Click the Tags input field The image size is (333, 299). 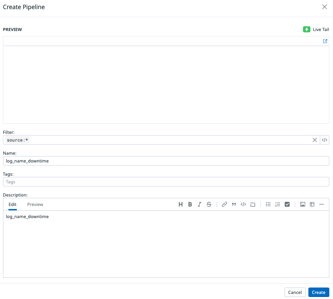coord(166,182)
